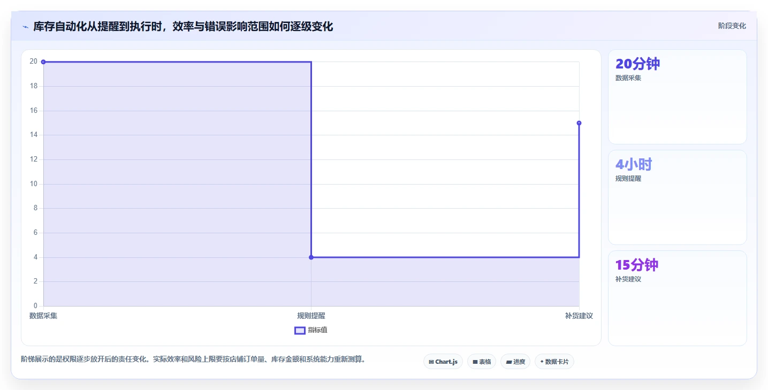The image size is (768, 390).
Task: Select the 表格 tag
Action: click(482, 362)
